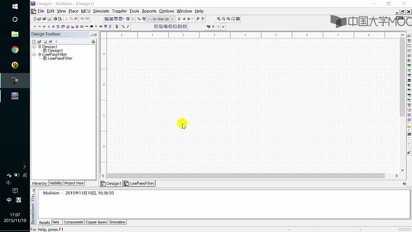The image size is (412, 232).
Task: Click the horizontal scrollbar right arrow
Action: point(397,176)
